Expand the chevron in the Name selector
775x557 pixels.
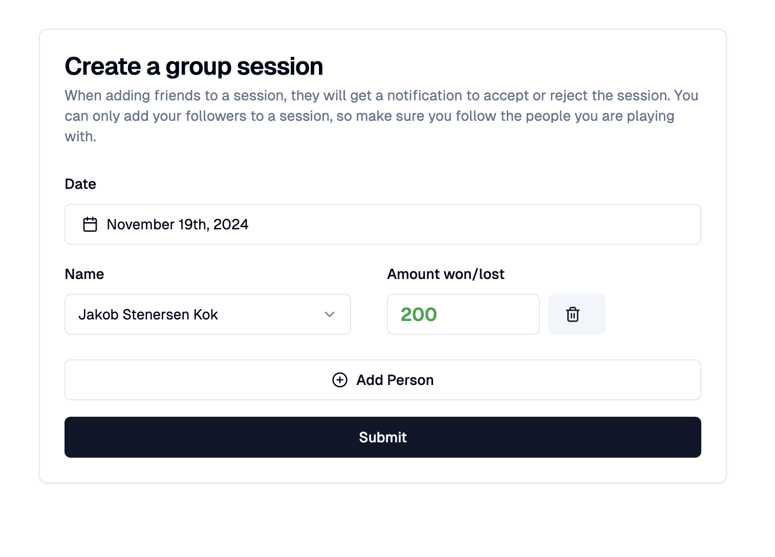330,314
